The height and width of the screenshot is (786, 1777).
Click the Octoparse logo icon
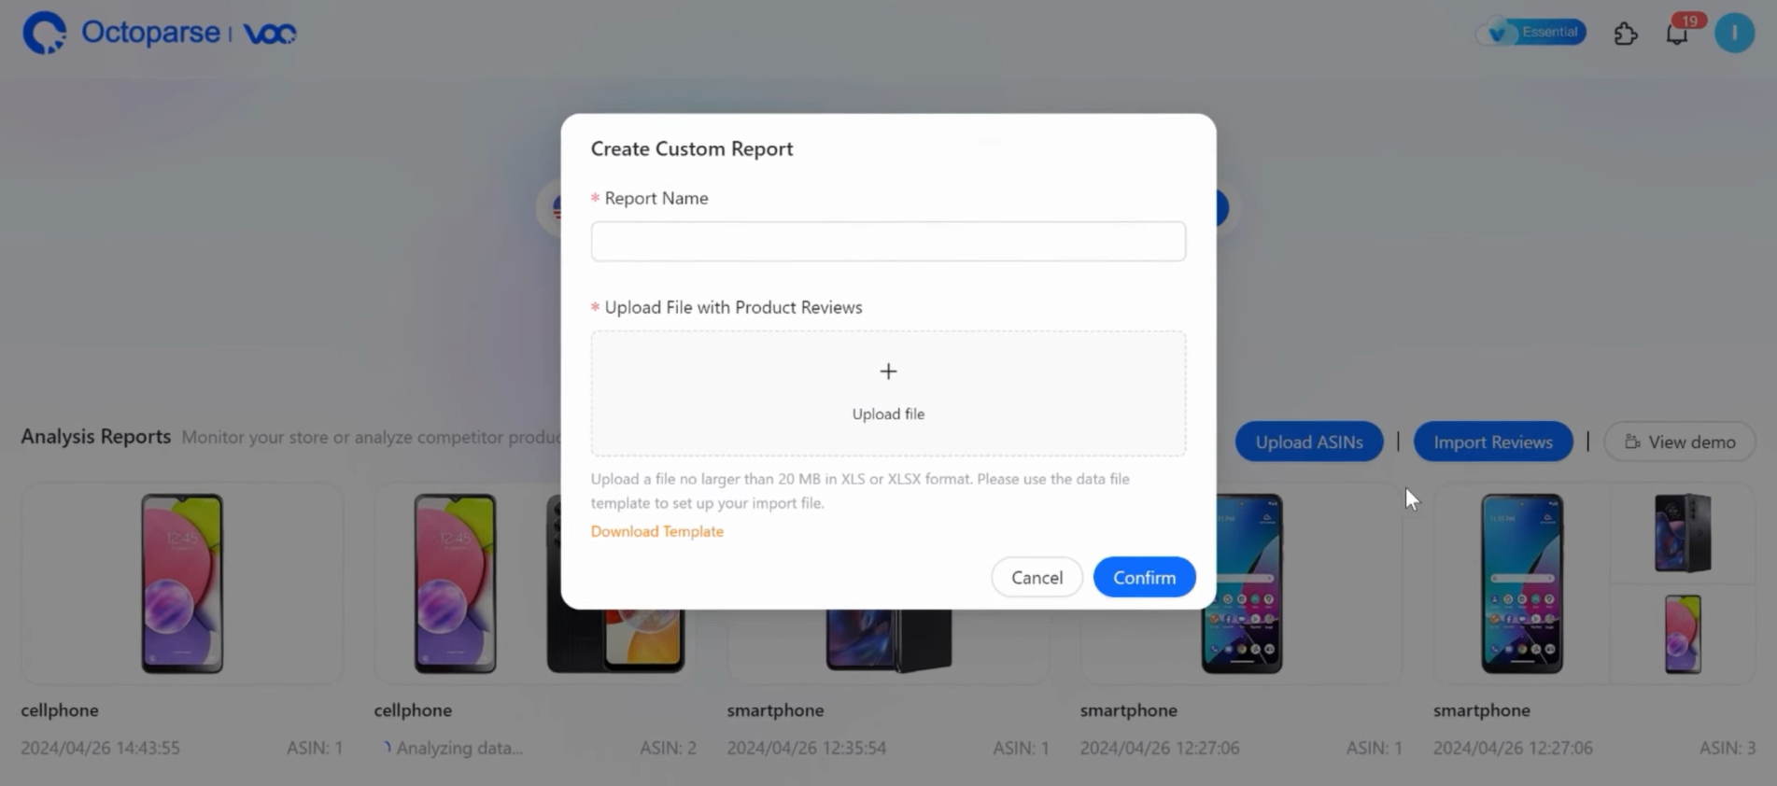pos(44,33)
